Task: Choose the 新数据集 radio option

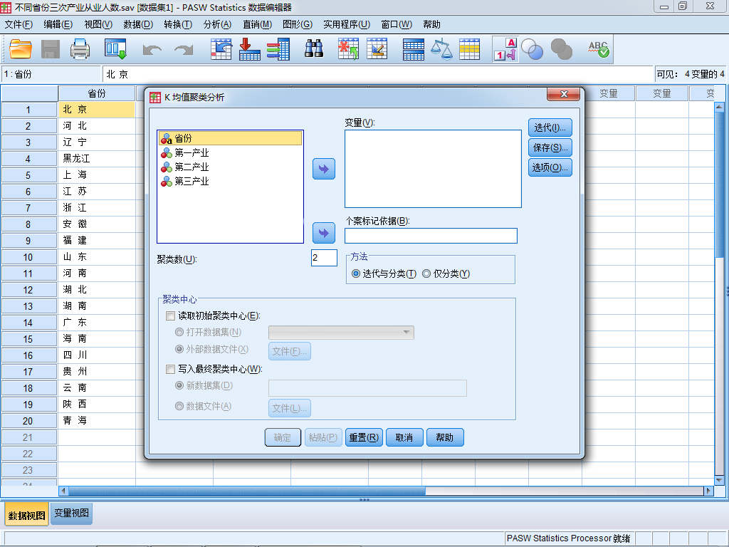Action: tap(179, 385)
